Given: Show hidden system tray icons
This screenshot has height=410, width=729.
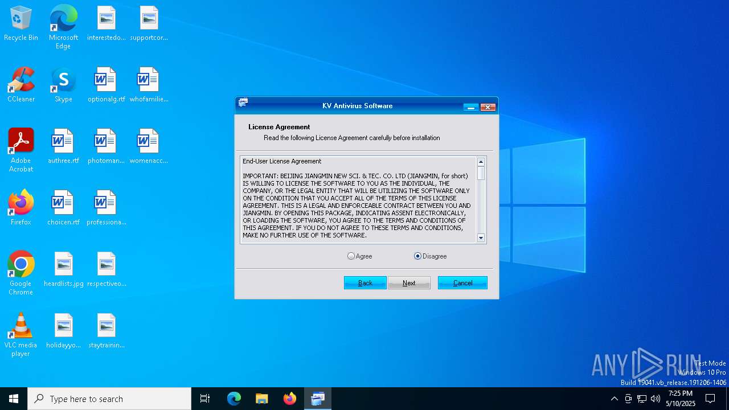Looking at the screenshot, I should tap(614, 399).
